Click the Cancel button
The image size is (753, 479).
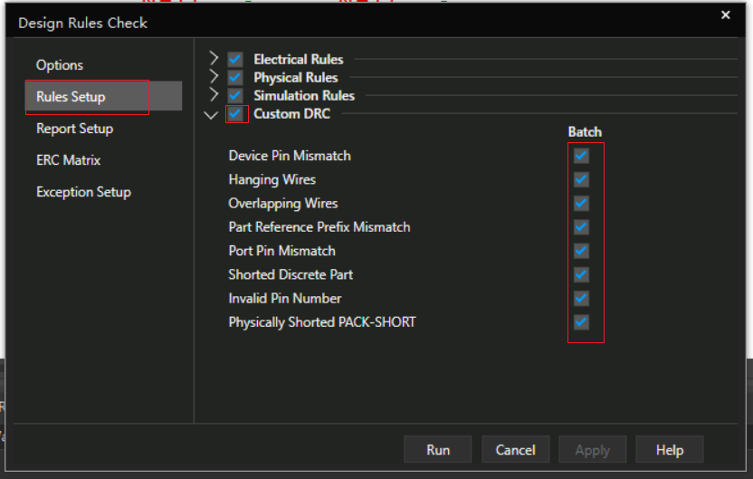(515, 450)
